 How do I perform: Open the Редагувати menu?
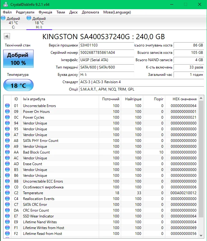coord(25,12)
